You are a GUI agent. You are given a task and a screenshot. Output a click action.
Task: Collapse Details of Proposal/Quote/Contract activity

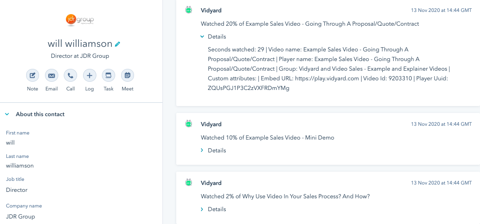[x=213, y=36]
